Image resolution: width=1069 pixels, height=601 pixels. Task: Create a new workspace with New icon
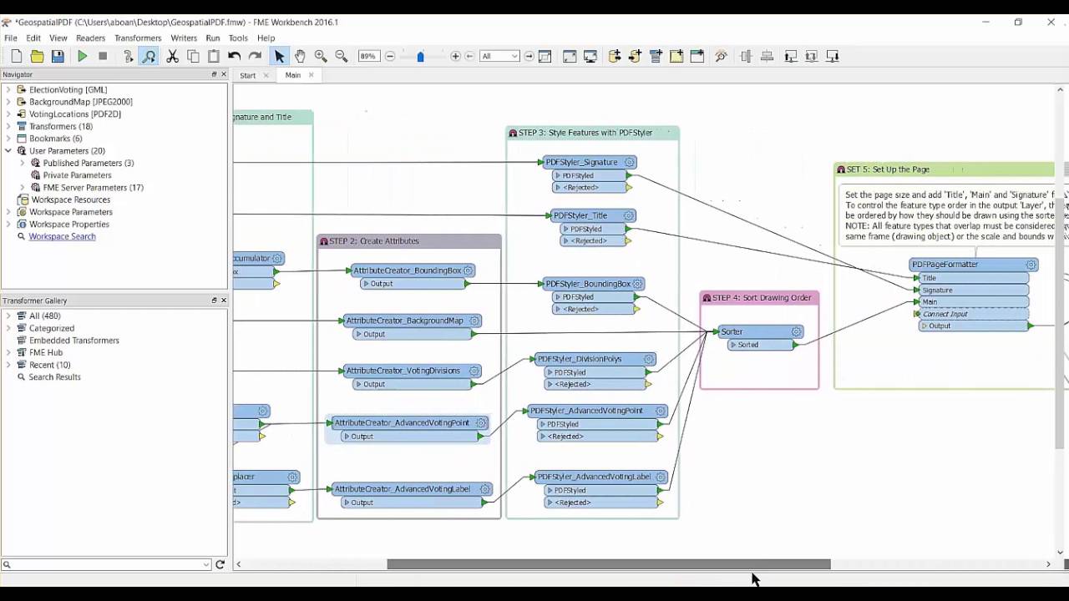point(17,56)
